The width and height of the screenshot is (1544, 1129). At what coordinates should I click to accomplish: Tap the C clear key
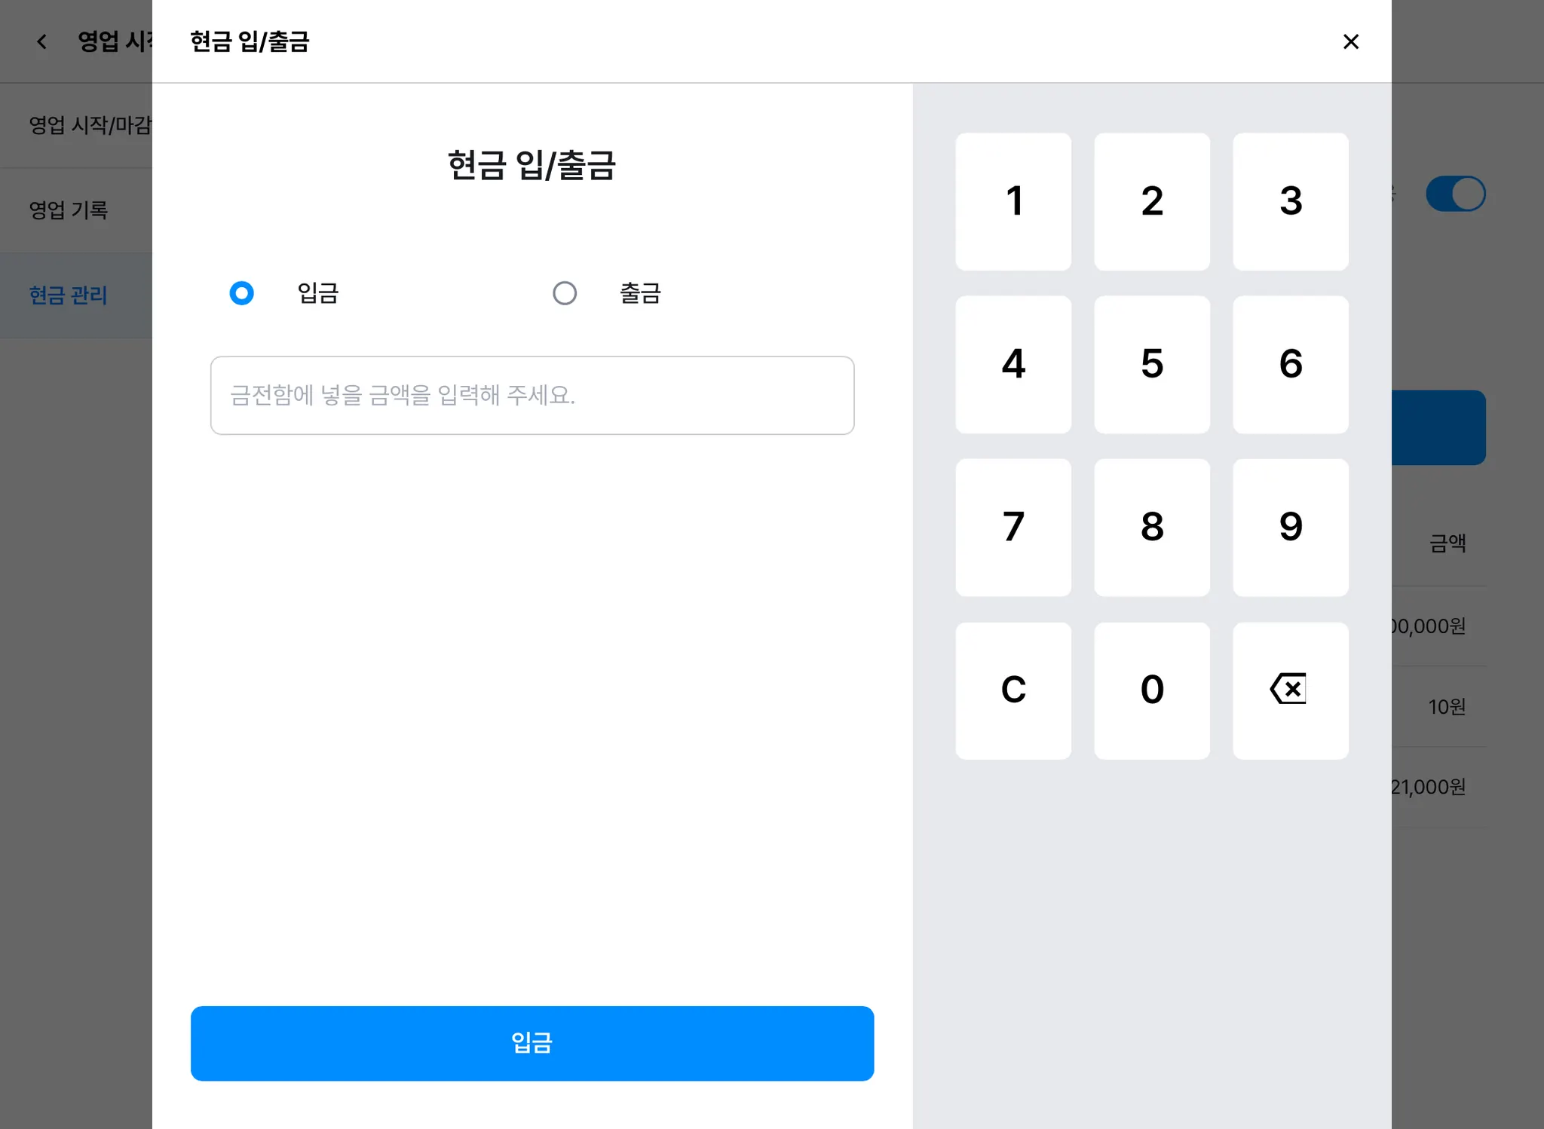coord(1013,690)
